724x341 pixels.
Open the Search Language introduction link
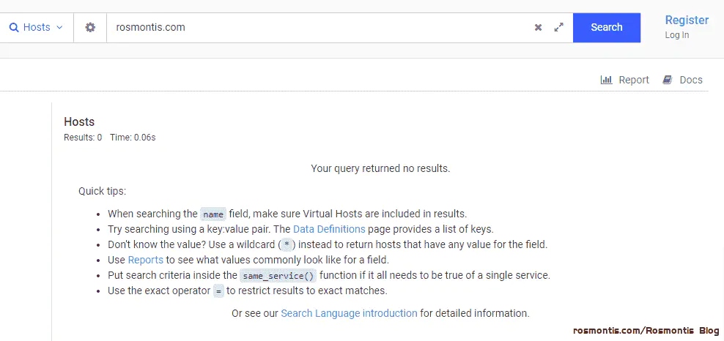[x=349, y=313]
